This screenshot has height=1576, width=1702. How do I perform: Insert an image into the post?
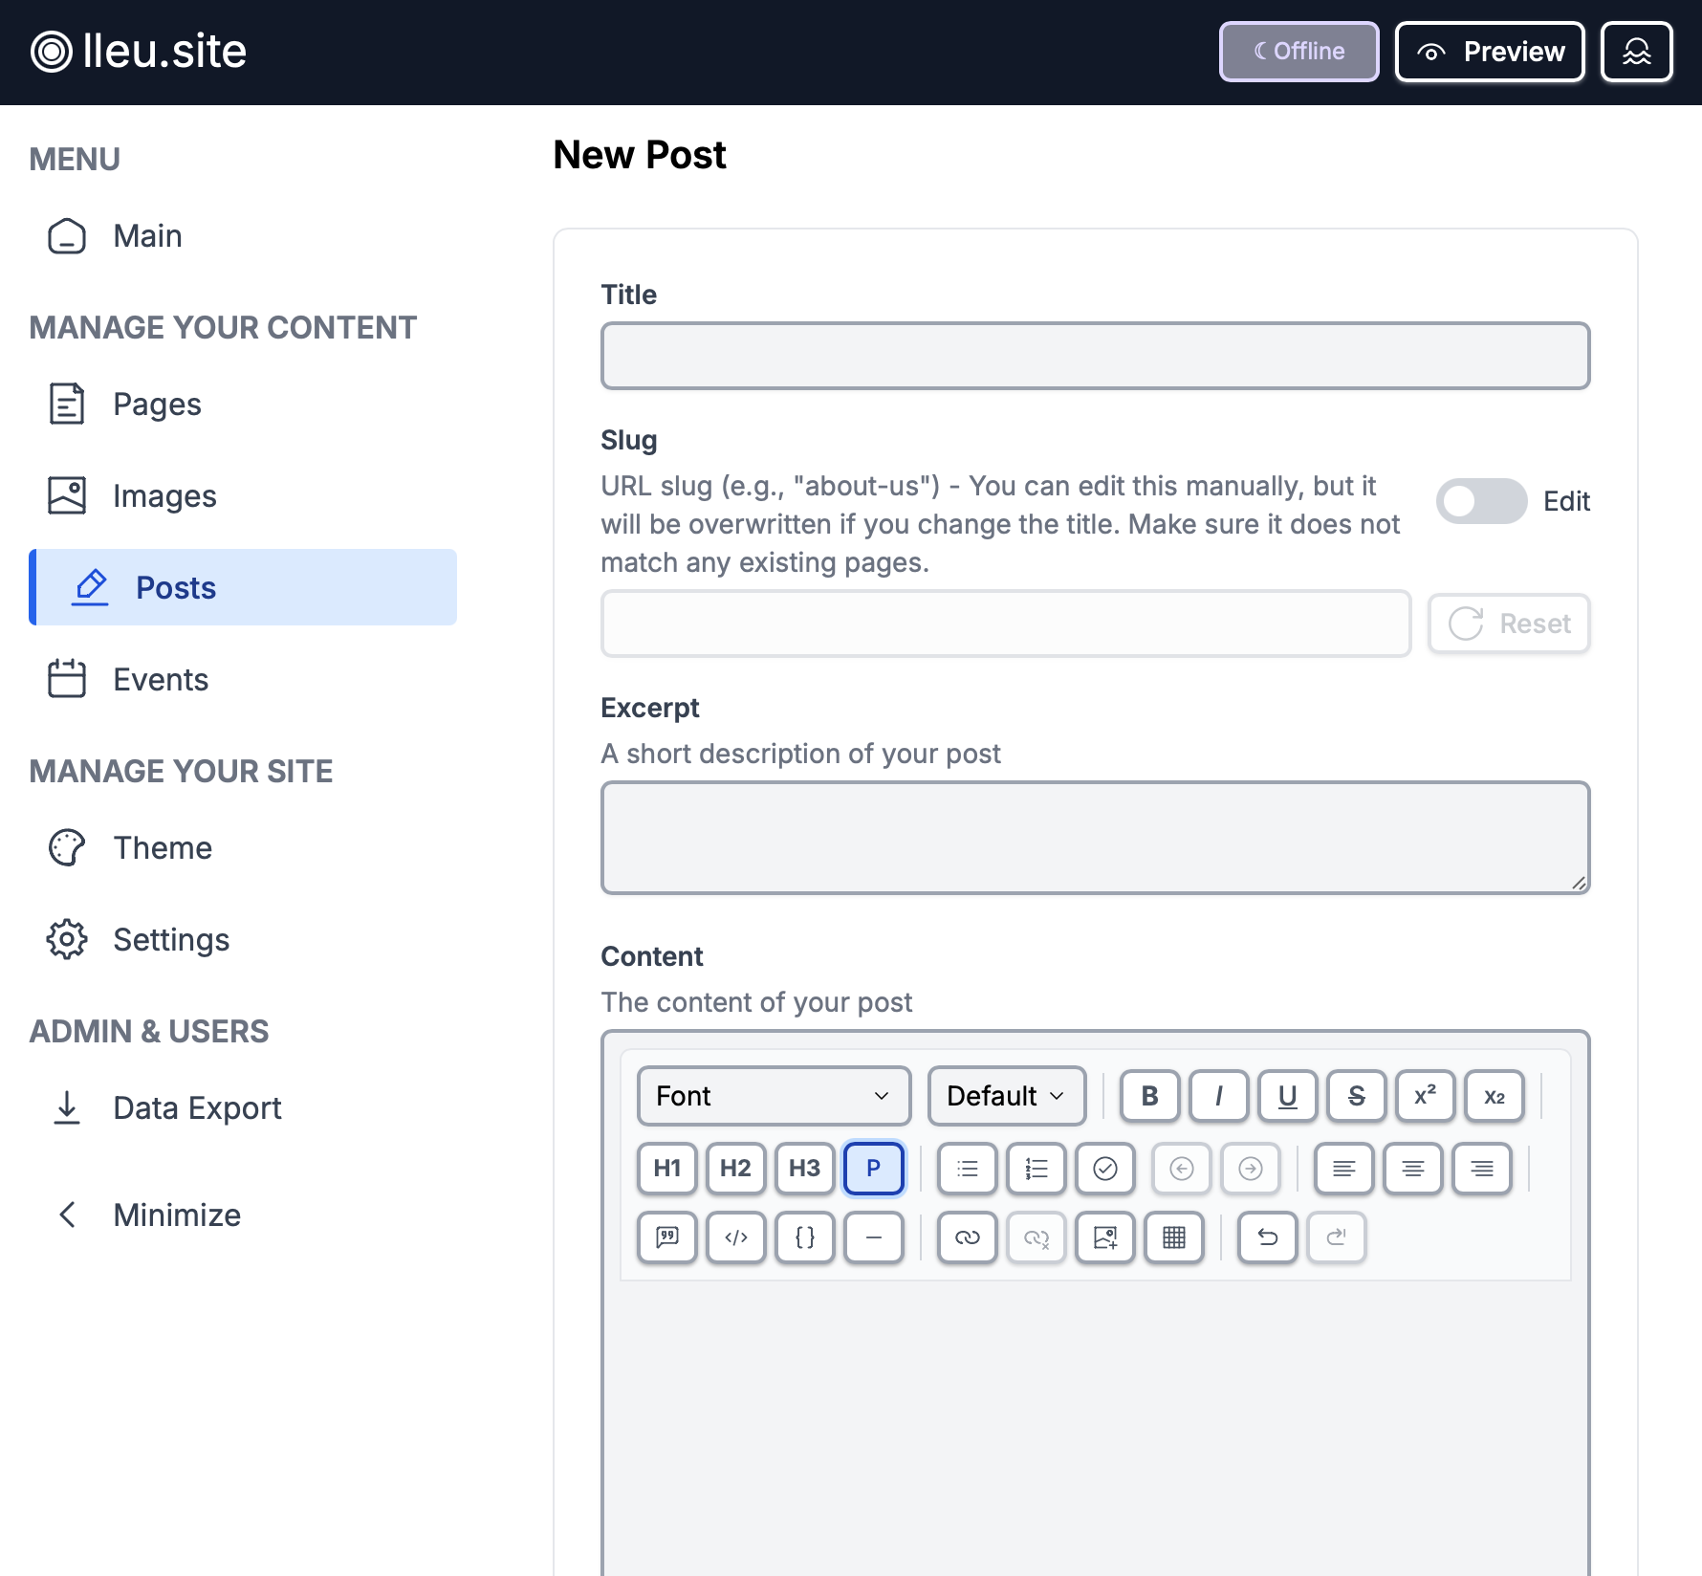tap(1105, 1237)
